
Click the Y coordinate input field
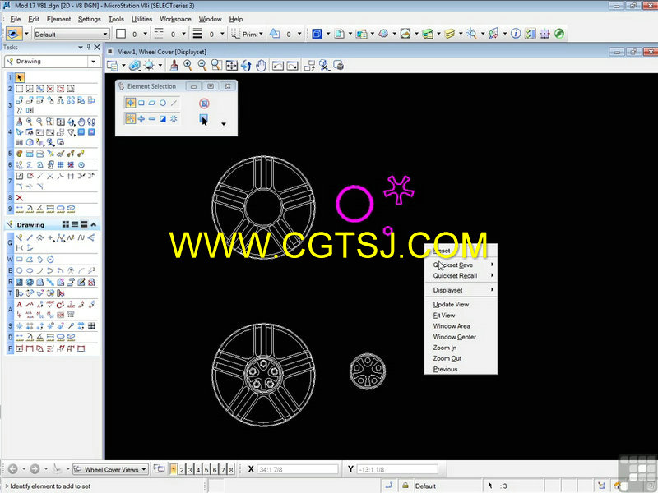[x=397, y=469]
